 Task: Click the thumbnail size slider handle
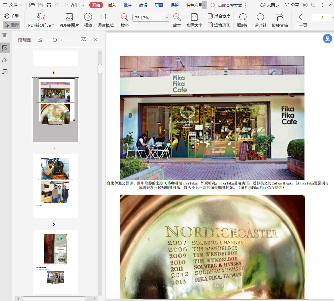click(55, 40)
